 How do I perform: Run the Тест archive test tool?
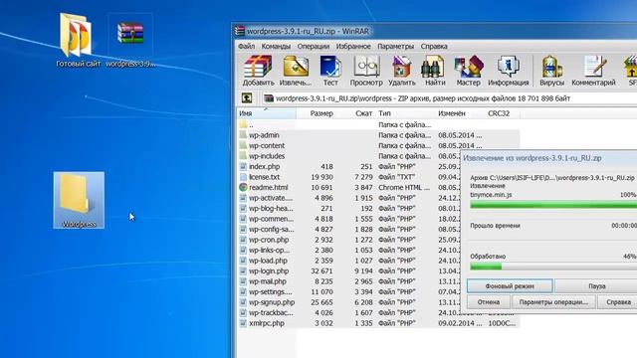click(x=330, y=71)
